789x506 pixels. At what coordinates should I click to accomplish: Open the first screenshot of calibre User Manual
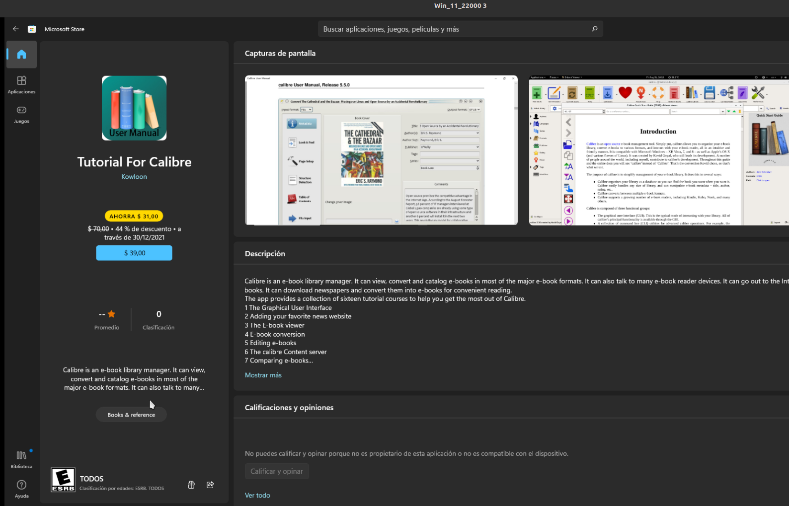(x=381, y=150)
